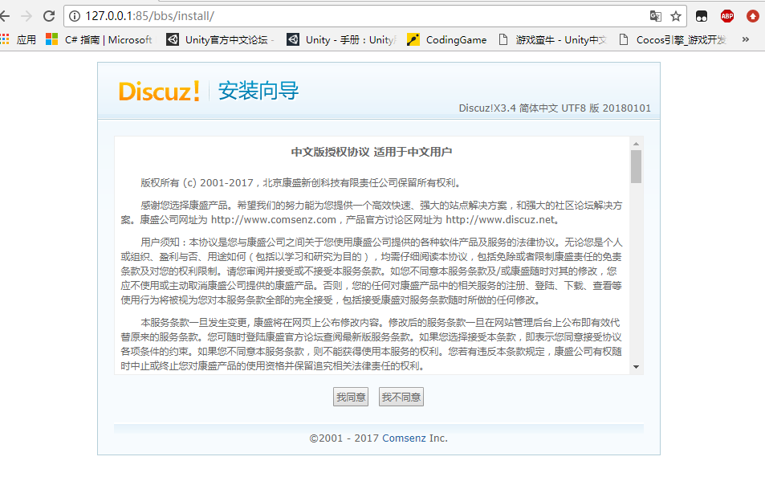Decline the agreement via 我不同意

[401, 396]
